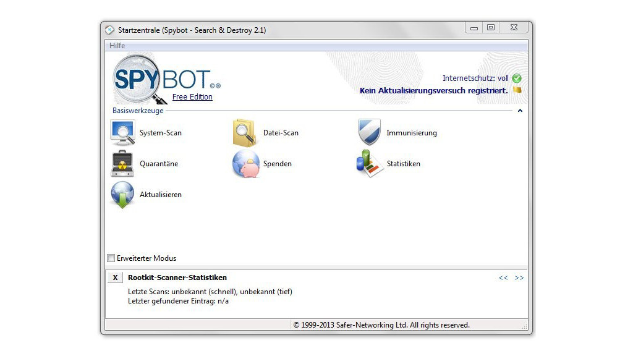The width and height of the screenshot is (633, 356).
Task: Close the Startzentrale window
Action: point(514,27)
